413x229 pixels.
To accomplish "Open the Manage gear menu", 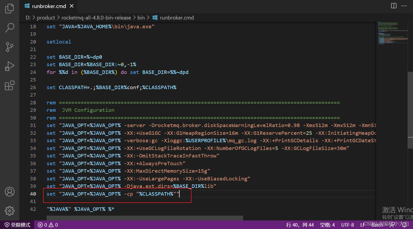I will click(10, 211).
